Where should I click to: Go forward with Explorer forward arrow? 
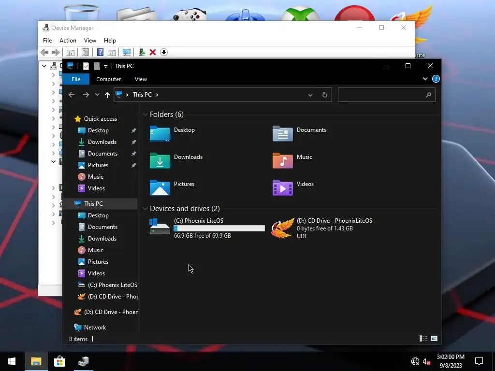point(86,95)
